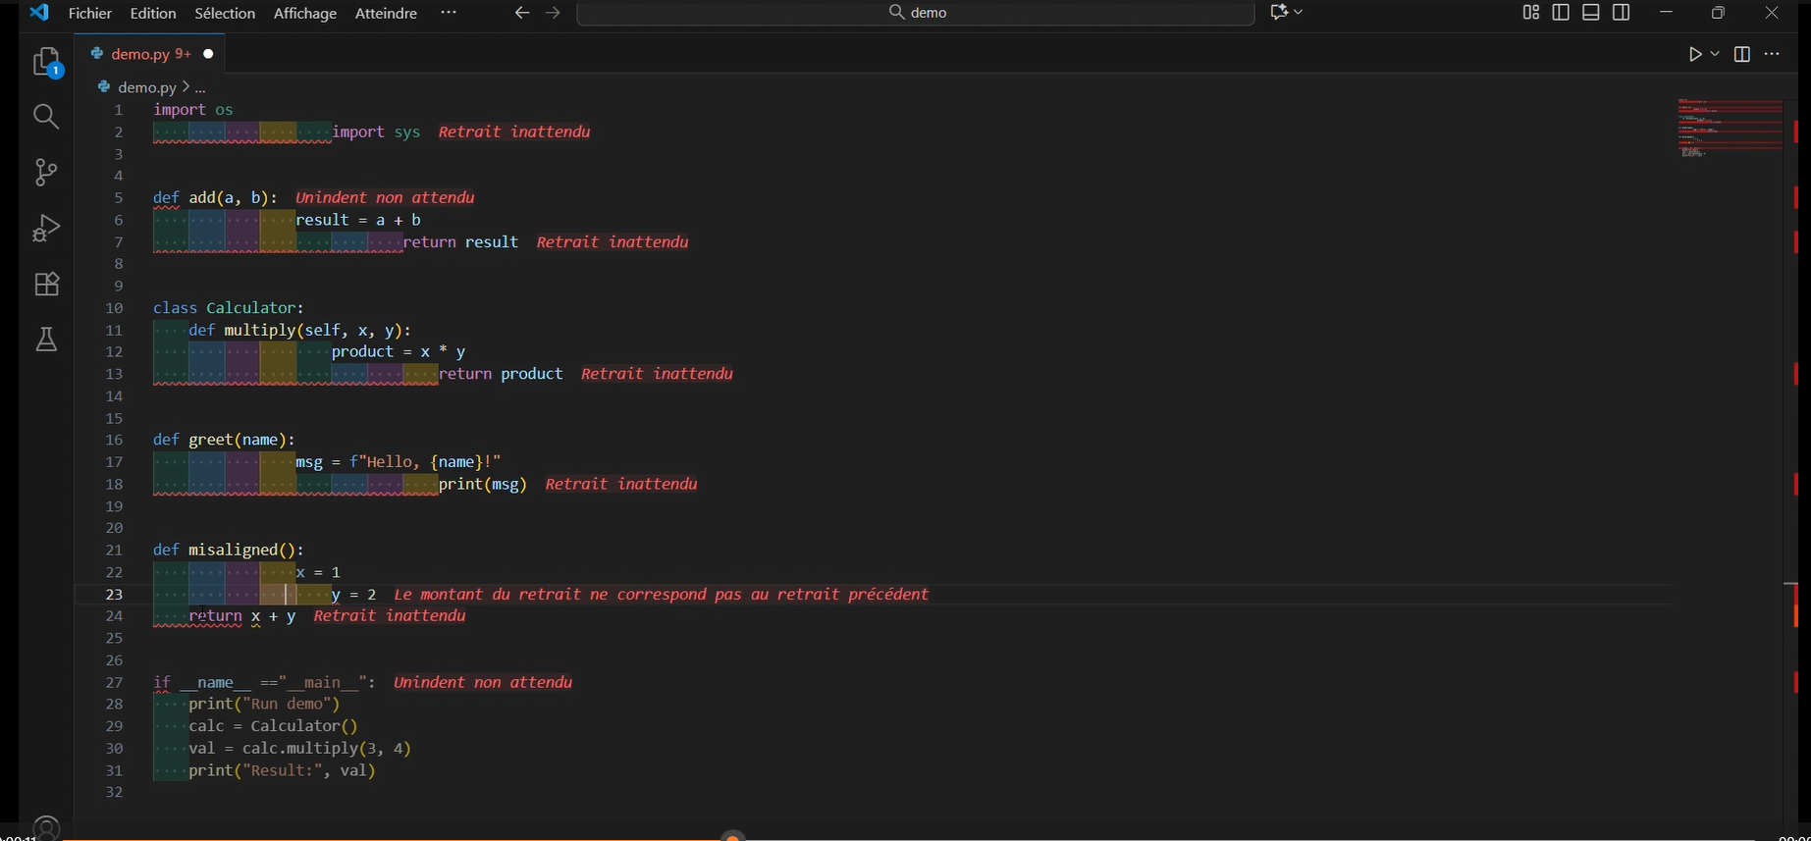Click the print("Result:", val) line
1811x841 pixels.
click(x=283, y=770)
